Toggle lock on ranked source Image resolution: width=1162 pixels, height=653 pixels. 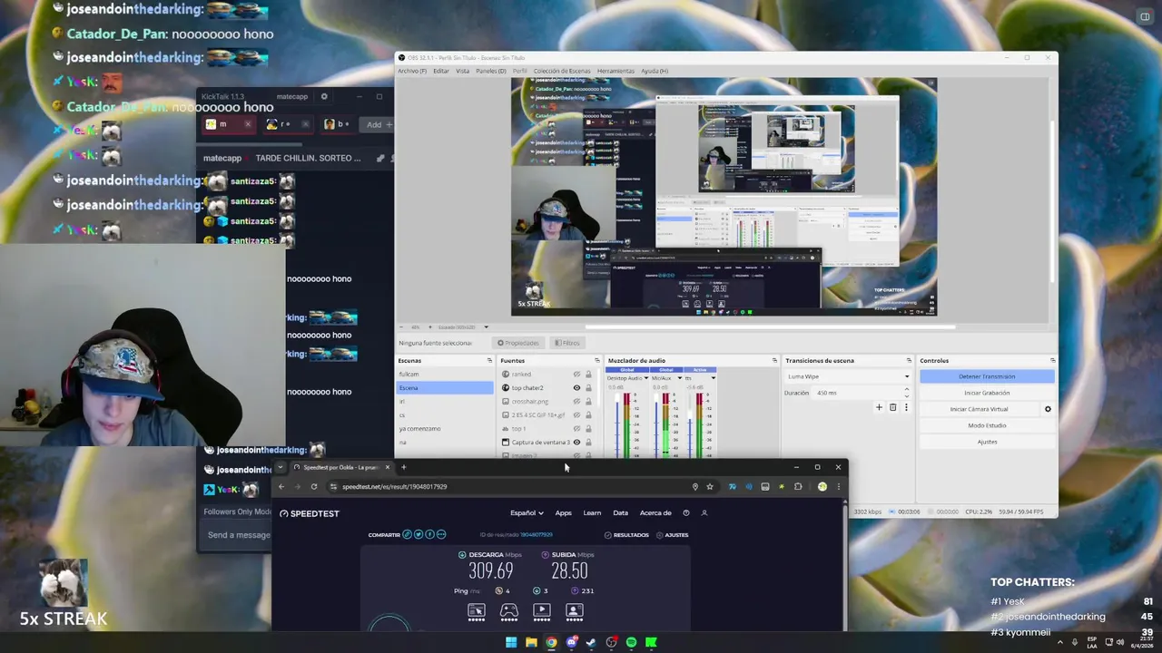click(588, 374)
